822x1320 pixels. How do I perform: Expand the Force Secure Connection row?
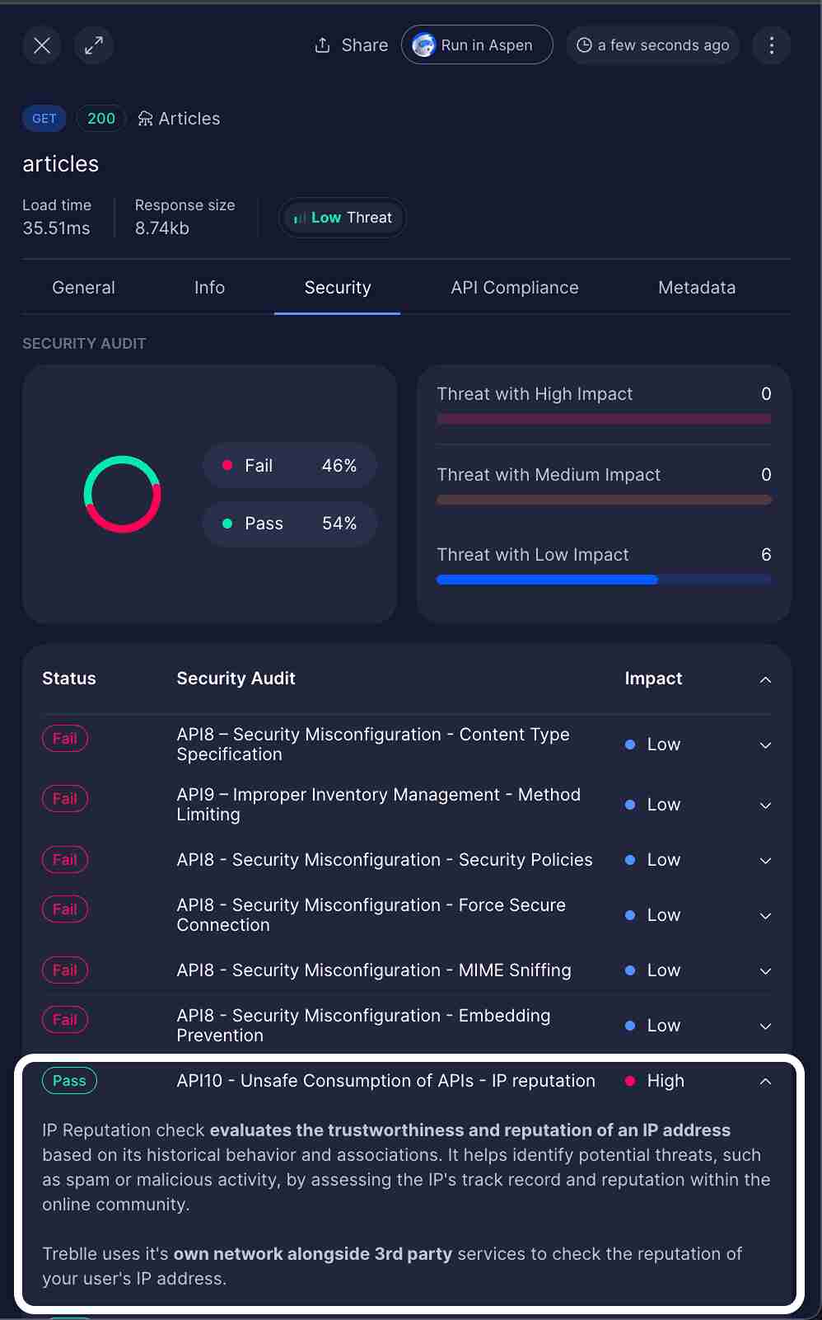pos(765,916)
